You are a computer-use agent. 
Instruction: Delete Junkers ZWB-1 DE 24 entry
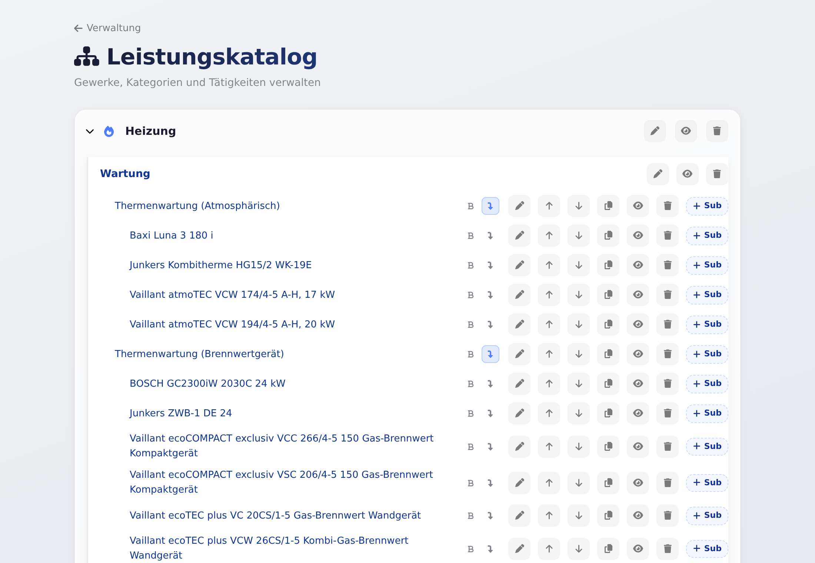[x=668, y=413]
